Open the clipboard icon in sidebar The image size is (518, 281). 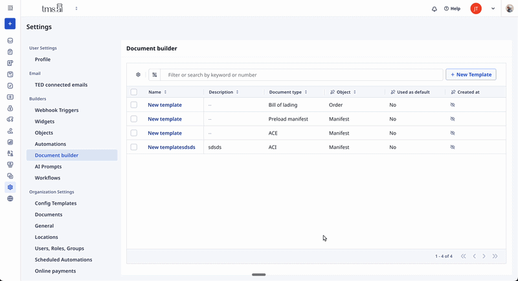point(10,52)
